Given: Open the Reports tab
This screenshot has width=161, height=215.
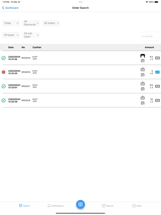Looking at the screenshot, I should point(108,206).
